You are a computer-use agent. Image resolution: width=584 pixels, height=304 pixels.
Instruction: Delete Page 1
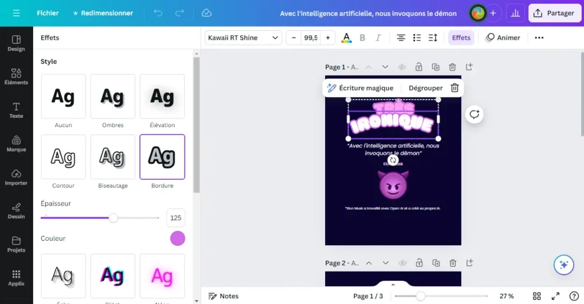452,67
